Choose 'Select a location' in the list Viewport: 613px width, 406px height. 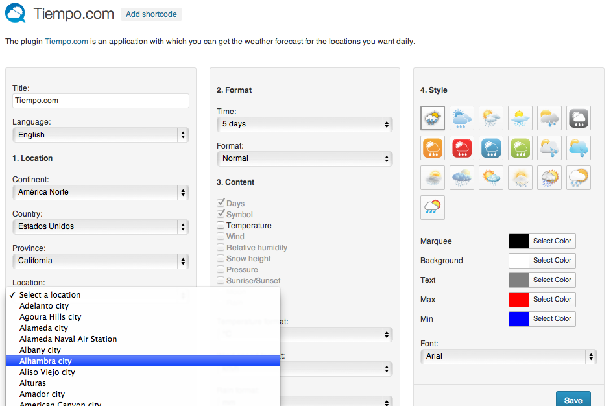143,295
